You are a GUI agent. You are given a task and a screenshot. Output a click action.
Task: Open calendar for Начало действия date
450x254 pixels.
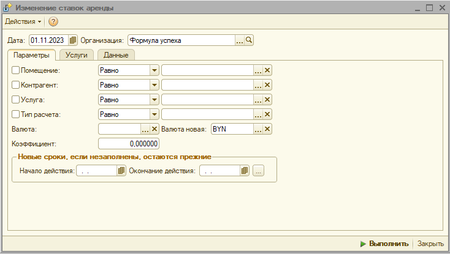pyautogui.click(x=121, y=171)
